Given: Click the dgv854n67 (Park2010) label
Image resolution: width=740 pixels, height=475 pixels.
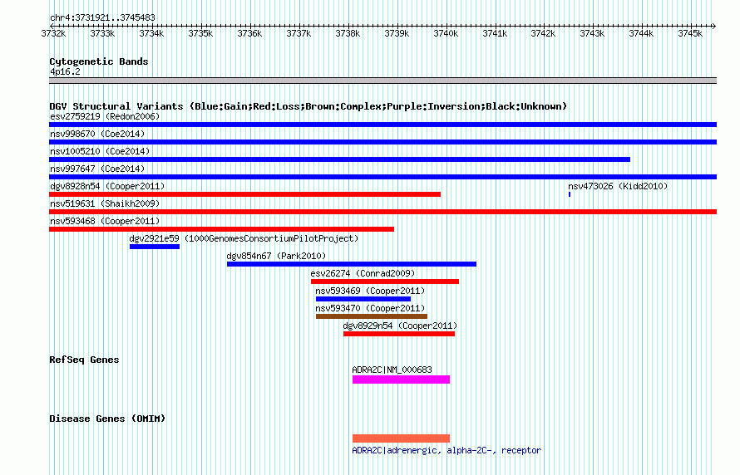Looking at the screenshot, I should coord(276,256).
